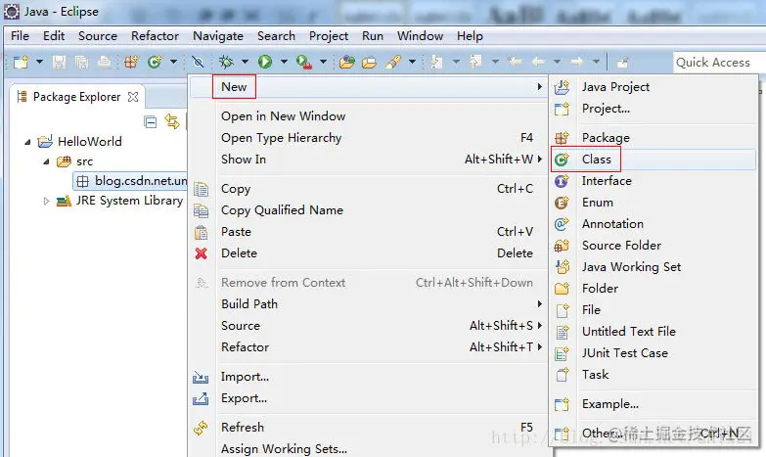Image resolution: width=766 pixels, height=457 pixels.
Task: Open the Search menu
Action: [x=277, y=36]
